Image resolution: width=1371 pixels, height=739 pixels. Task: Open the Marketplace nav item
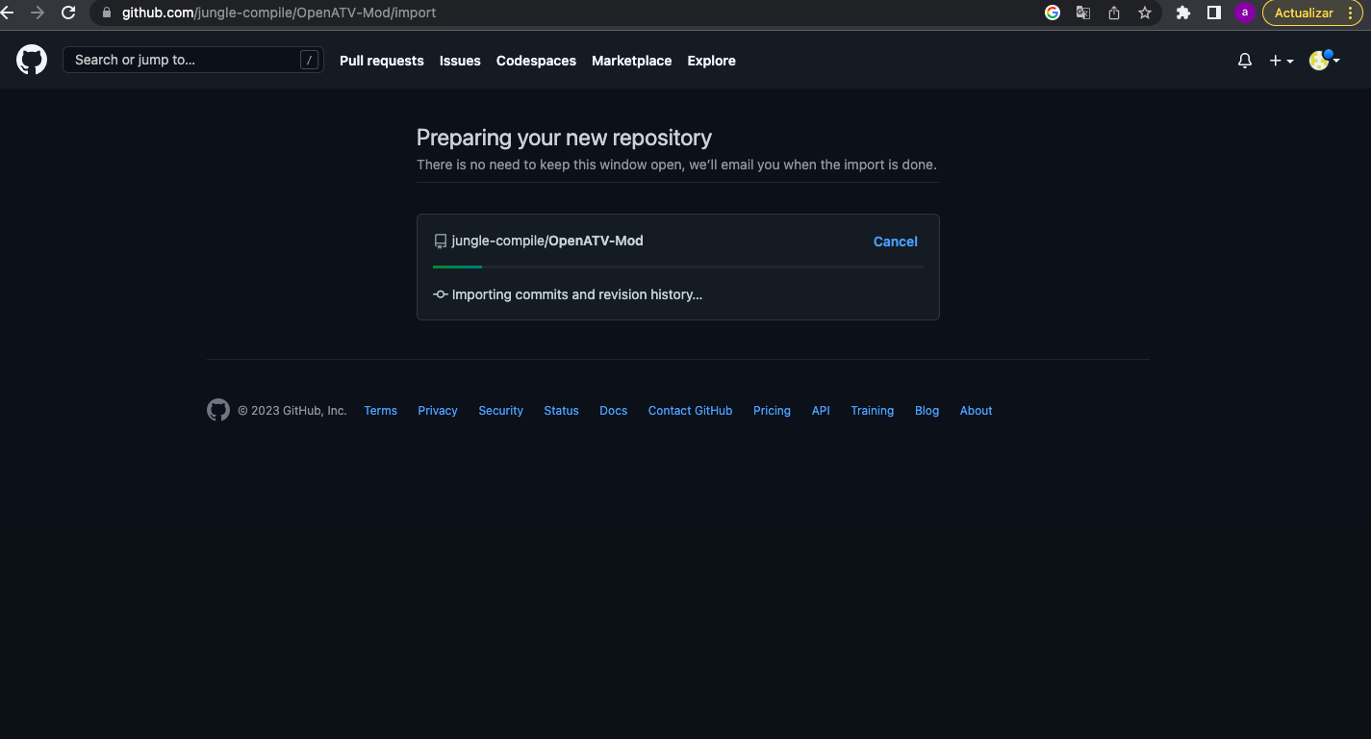tap(631, 61)
